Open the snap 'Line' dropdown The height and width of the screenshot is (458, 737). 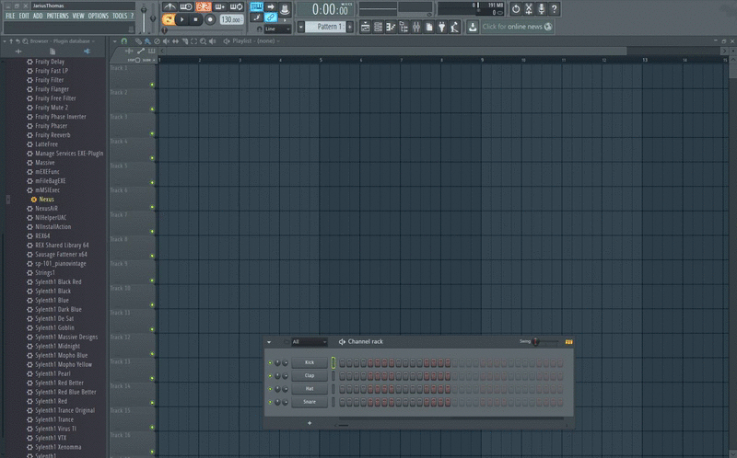277,29
